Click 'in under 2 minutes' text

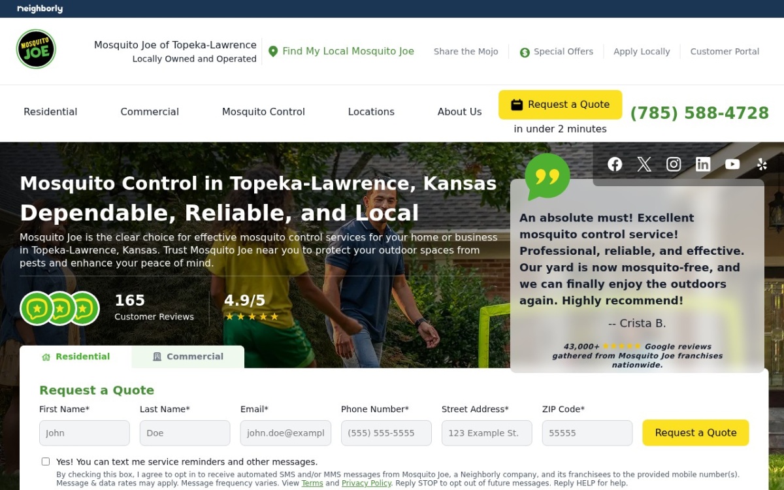(560, 129)
